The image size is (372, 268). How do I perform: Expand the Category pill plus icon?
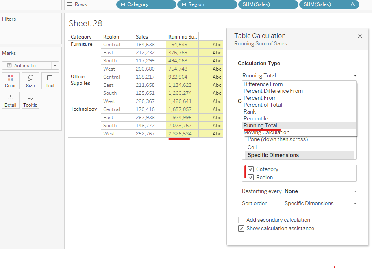123,4
